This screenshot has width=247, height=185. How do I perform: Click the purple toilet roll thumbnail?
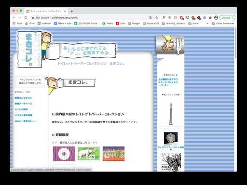[64, 154]
